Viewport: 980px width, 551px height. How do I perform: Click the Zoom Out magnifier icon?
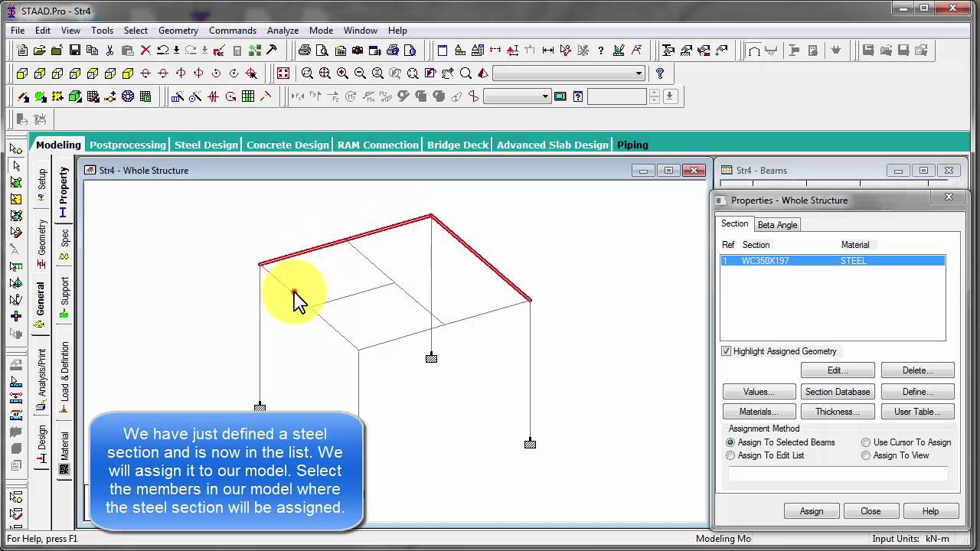point(360,73)
